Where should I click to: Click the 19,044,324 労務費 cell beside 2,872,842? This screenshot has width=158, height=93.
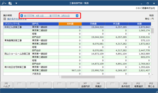pos(93,27)
